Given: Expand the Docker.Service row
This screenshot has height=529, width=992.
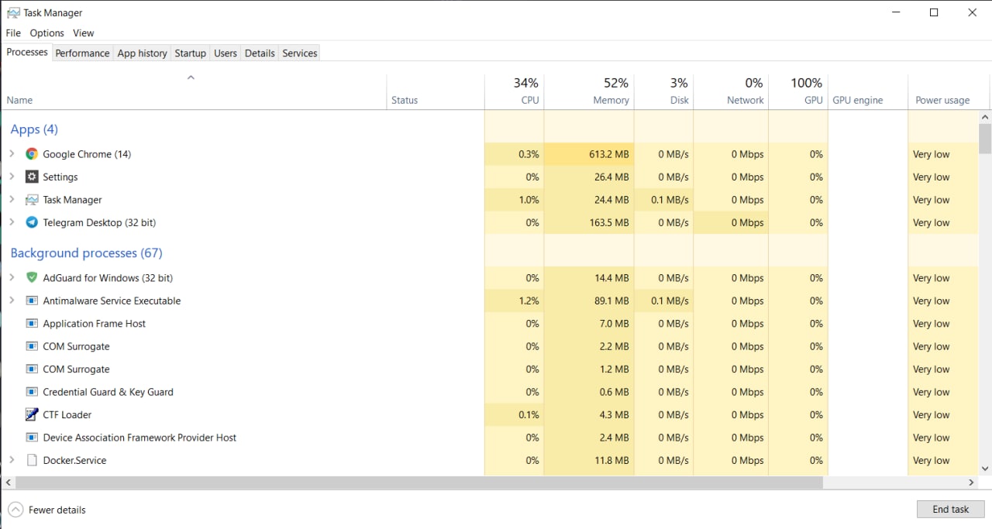Looking at the screenshot, I should pyautogui.click(x=12, y=460).
